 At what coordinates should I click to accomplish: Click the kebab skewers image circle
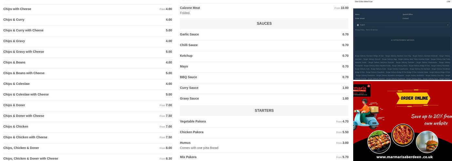pyautogui.click(x=379, y=142)
